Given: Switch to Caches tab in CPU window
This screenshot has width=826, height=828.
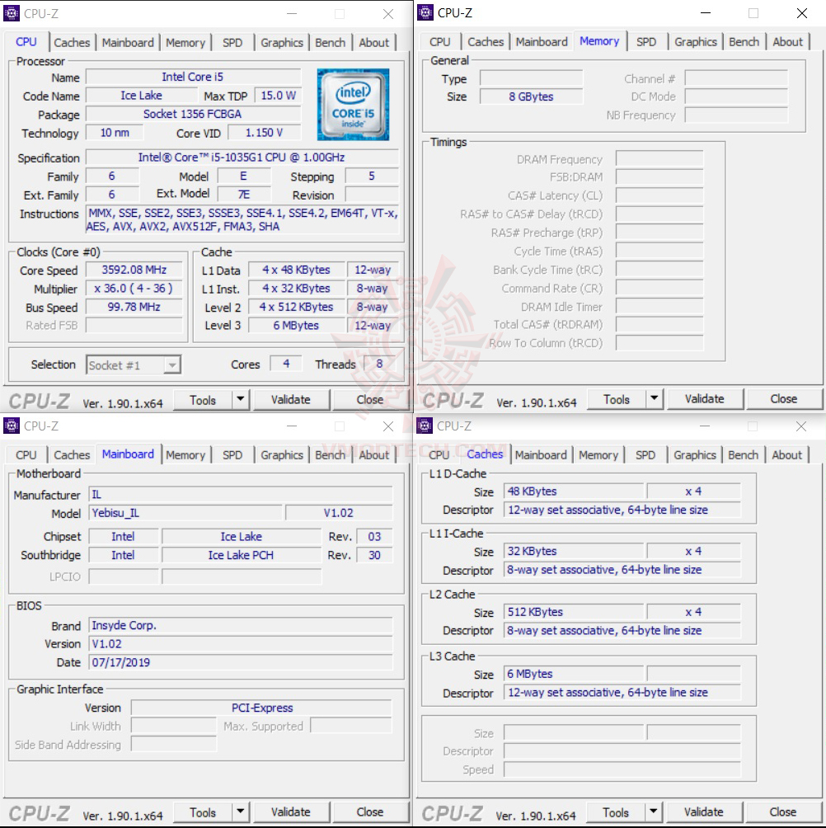Looking at the screenshot, I should 72,43.
